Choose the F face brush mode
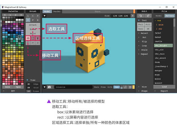Viewport: 177px width, 128px height. pyautogui.click(x=33, y=20)
